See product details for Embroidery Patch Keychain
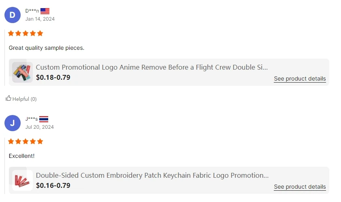Viewport: 341px width, 202px height. [300, 187]
